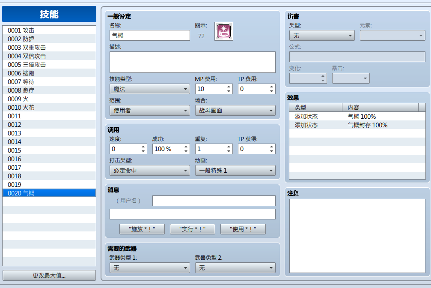Open the disabled 暴击 critical dropdown
The height and width of the screenshot is (288, 431).
point(351,78)
